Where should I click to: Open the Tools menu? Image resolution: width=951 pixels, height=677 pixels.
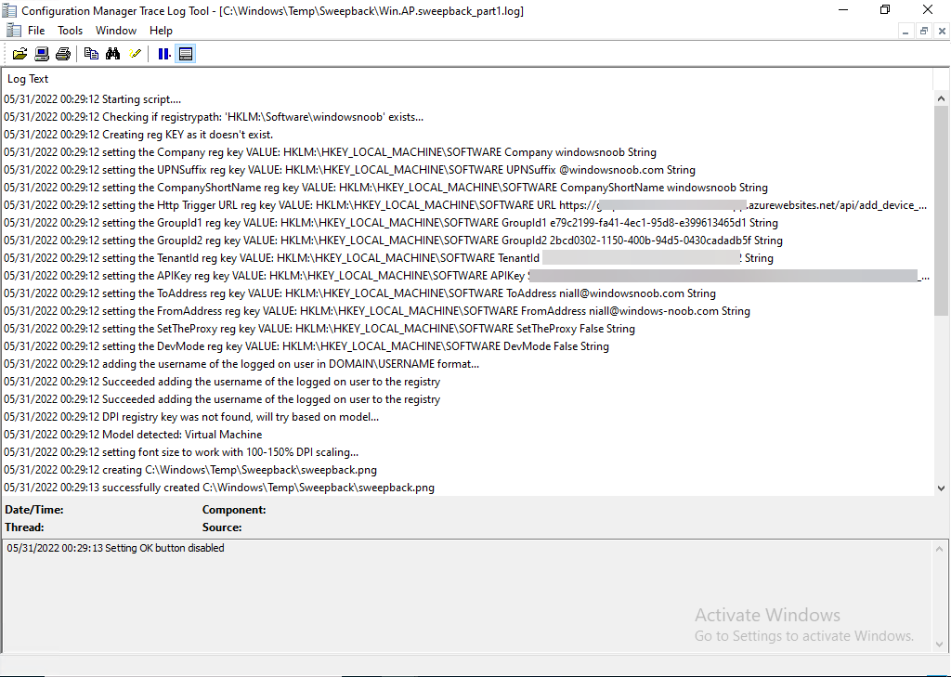coord(70,31)
